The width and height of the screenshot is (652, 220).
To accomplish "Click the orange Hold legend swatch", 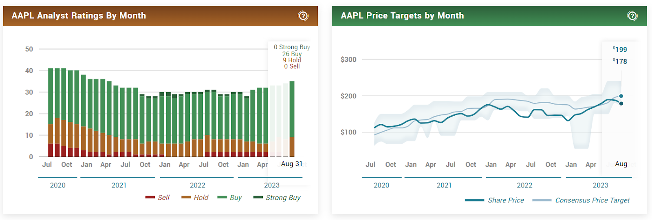I will click(186, 198).
